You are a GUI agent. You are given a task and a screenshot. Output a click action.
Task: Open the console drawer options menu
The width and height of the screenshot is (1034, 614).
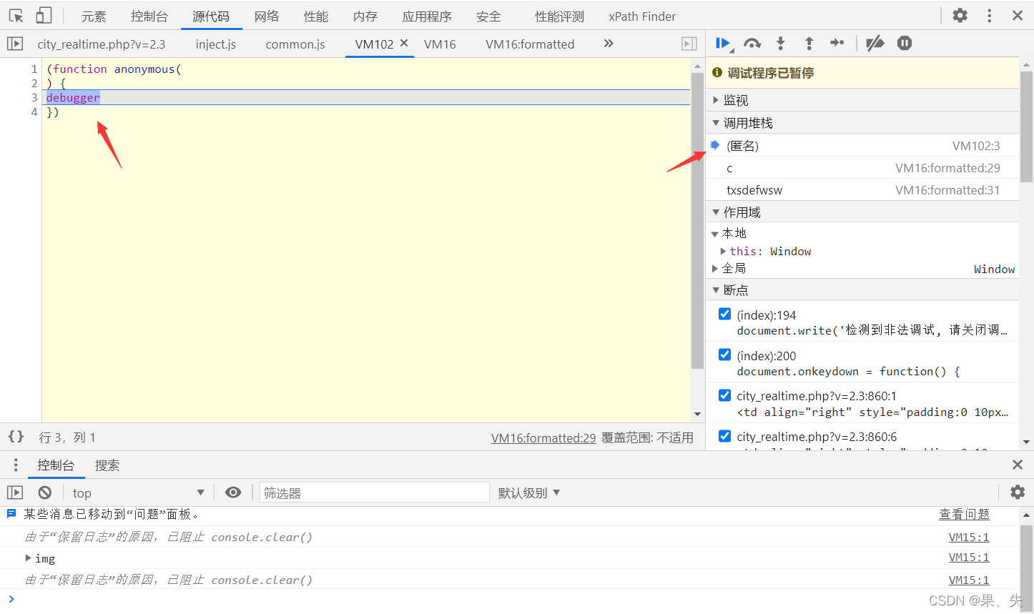[x=16, y=465]
